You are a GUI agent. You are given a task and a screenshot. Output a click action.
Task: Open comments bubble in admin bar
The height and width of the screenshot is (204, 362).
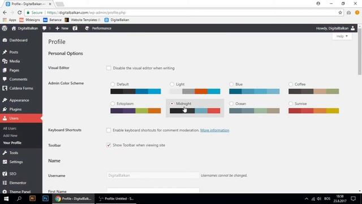tap(44, 28)
